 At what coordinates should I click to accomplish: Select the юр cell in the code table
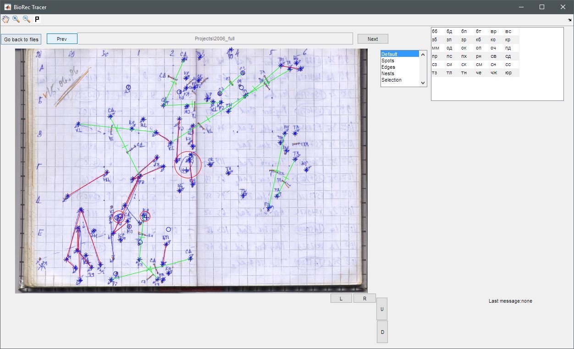tap(508, 73)
